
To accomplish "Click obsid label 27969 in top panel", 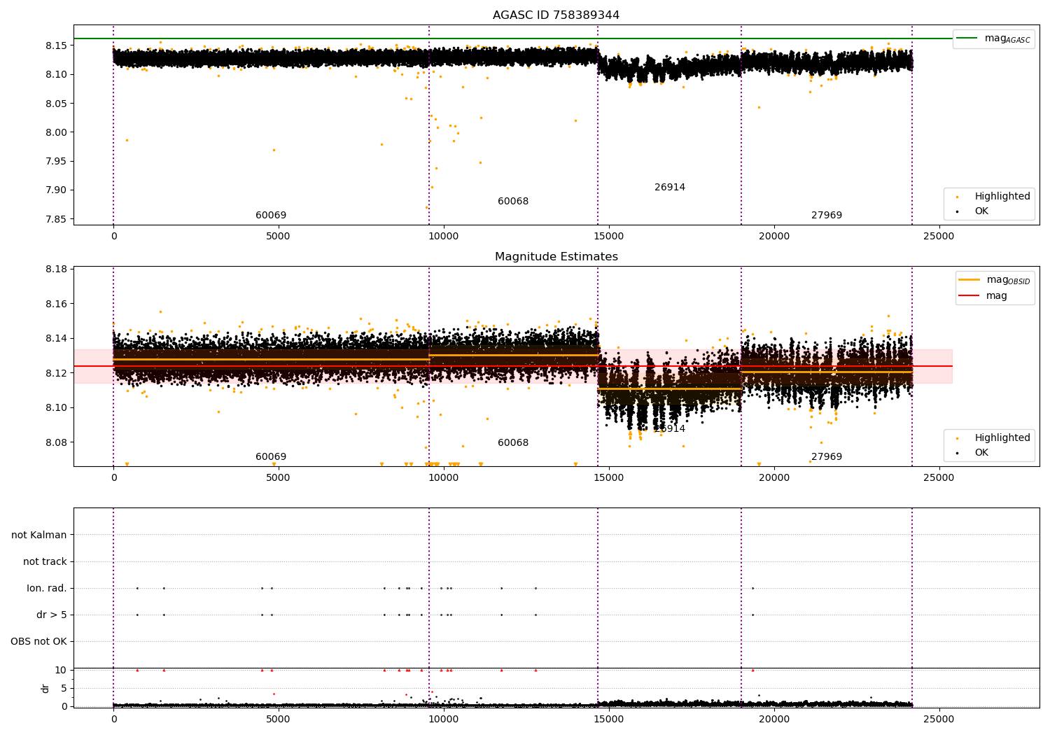I will (827, 215).
